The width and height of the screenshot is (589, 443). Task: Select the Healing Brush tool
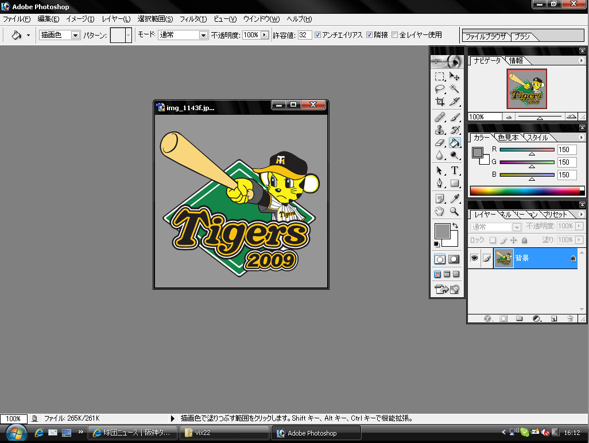440,118
